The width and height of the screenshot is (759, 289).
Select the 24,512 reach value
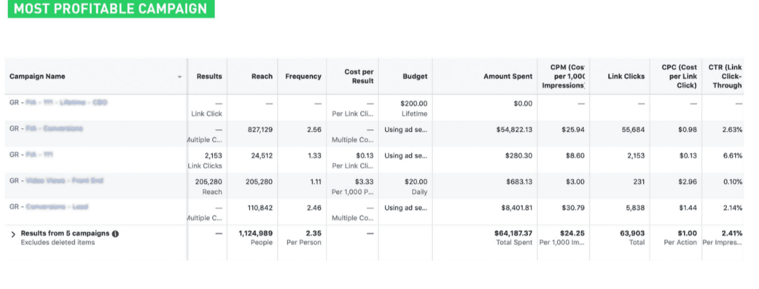261,156
